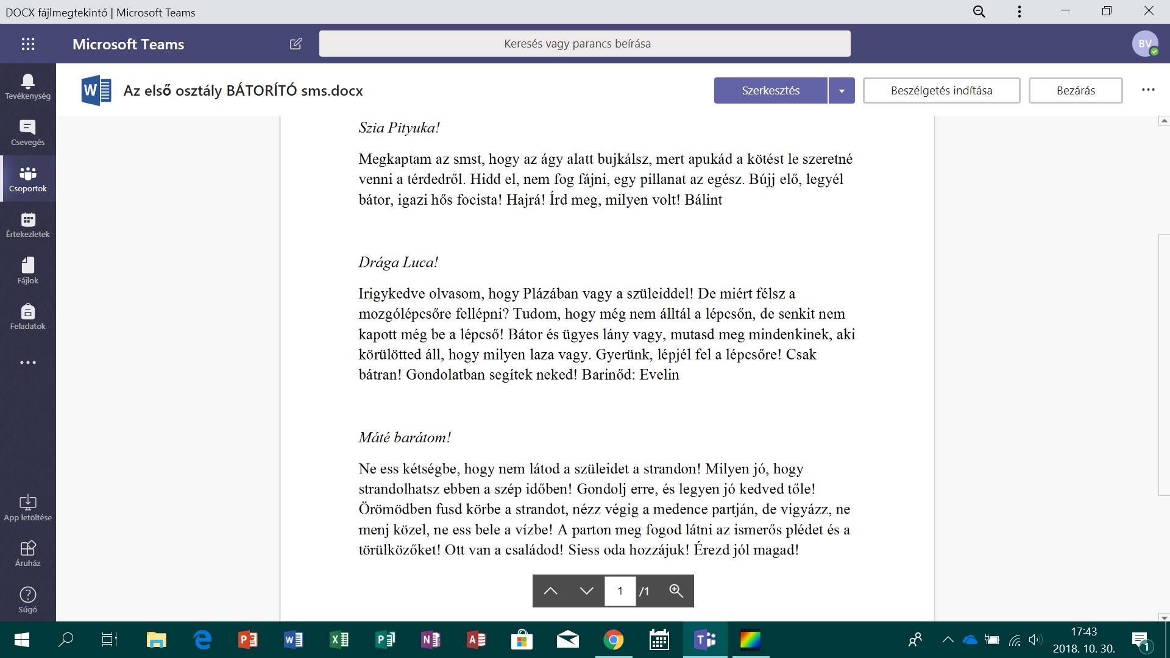Open Word from taskbar

pyautogui.click(x=294, y=640)
